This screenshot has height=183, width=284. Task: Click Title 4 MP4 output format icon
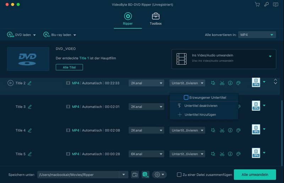(256, 129)
